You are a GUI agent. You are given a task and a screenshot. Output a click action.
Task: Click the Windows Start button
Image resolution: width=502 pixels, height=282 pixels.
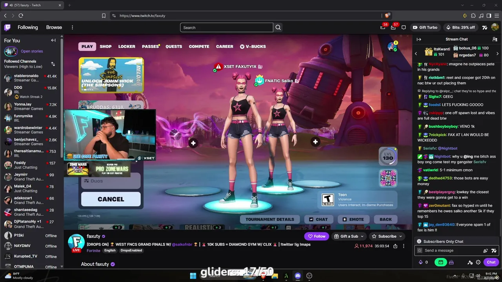pyautogui.click(x=193, y=276)
